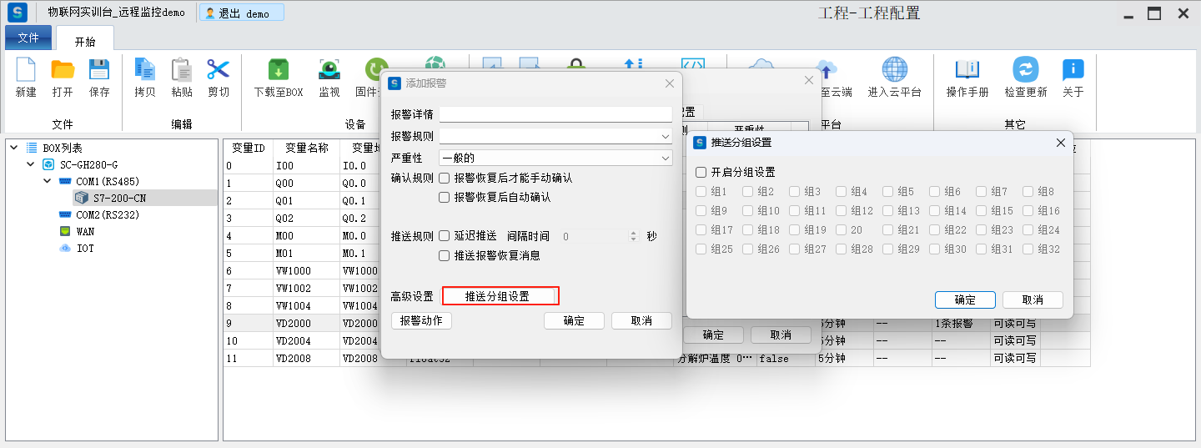
Task: Switch to the 开始 ribbon tab
Action: coord(85,42)
